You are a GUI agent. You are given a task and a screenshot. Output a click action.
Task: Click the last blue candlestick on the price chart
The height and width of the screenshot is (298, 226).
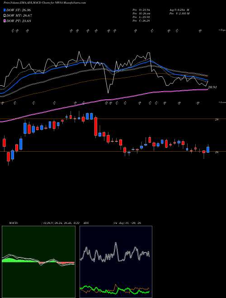point(208,149)
